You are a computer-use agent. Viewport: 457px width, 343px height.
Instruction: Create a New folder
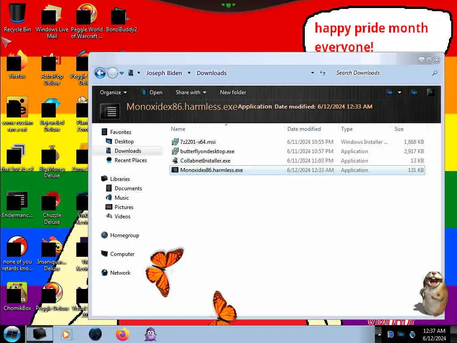pos(233,92)
